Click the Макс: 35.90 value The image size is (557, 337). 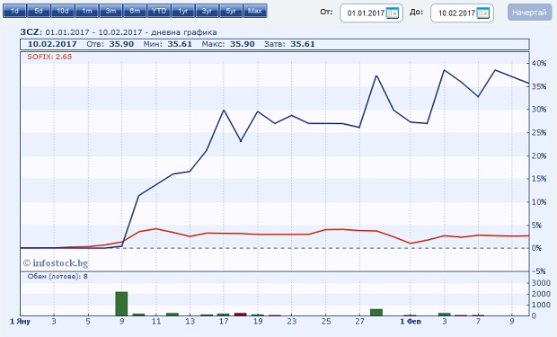click(228, 44)
